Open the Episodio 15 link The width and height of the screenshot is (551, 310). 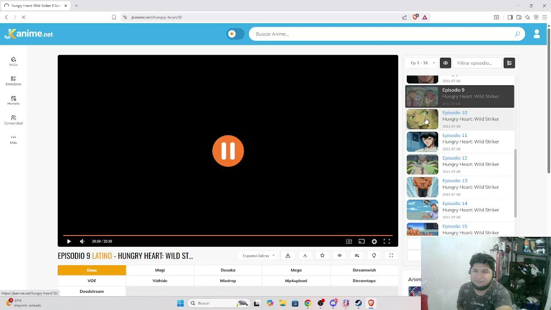point(455,226)
